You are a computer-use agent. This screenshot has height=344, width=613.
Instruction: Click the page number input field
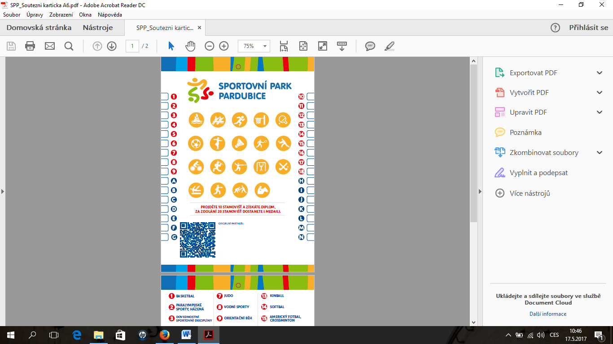point(132,46)
